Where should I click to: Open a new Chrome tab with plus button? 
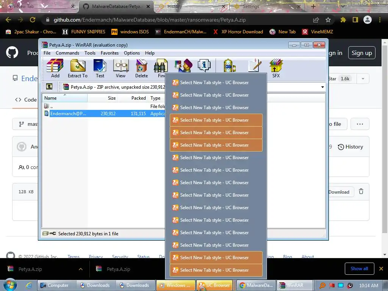313,6
